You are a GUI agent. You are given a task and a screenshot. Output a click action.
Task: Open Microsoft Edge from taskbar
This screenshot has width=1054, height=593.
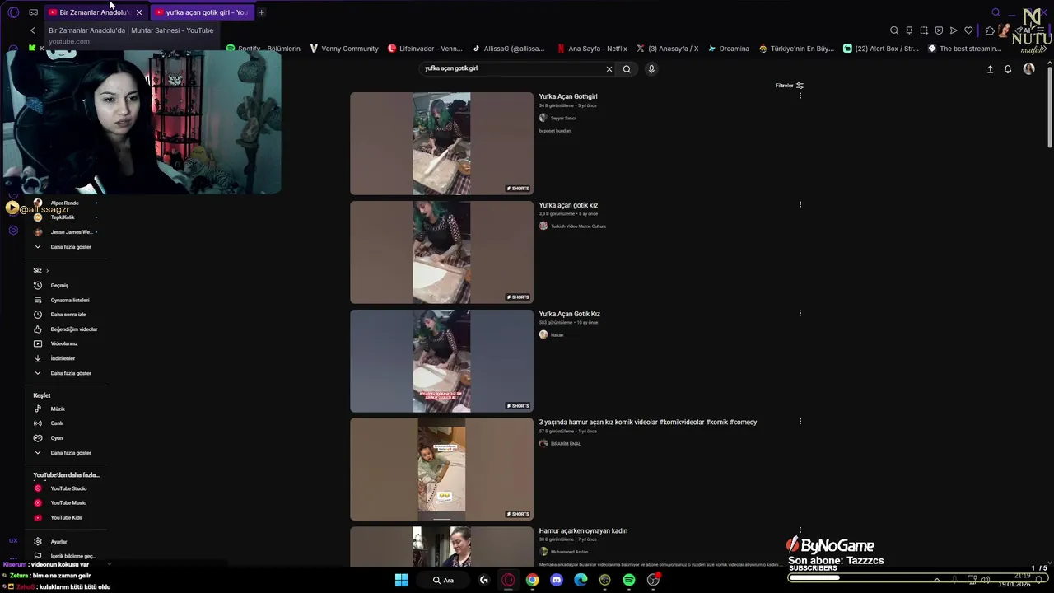pyautogui.click(x=581, y=580)
